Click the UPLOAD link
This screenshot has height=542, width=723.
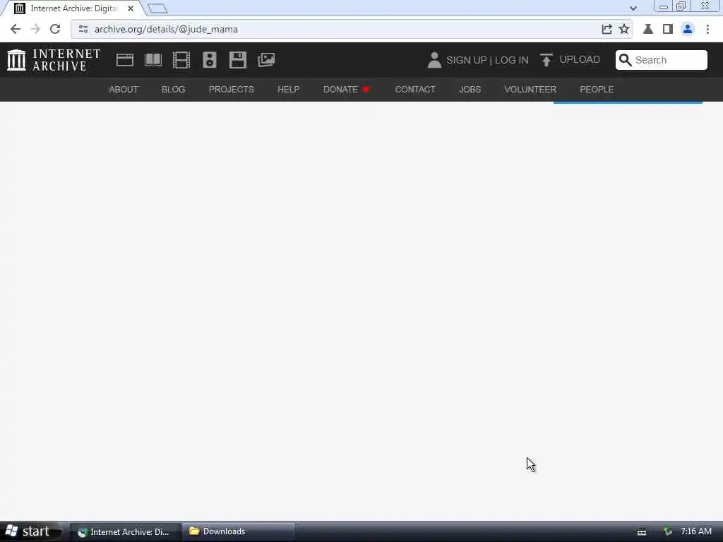coord(580,59)
